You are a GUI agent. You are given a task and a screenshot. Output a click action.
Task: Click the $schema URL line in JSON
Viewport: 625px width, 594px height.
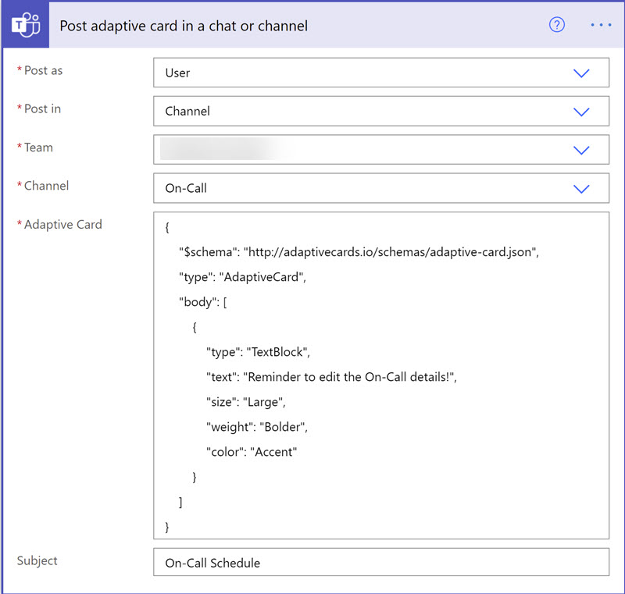point(359,252)
